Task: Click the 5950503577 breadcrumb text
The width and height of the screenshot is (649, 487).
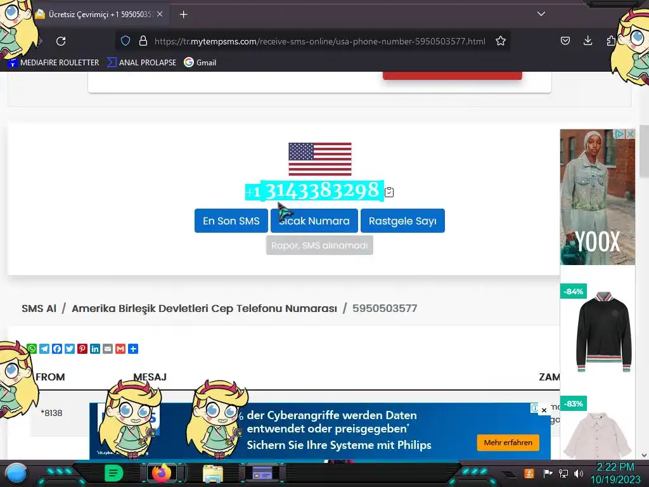Action: click(x=385, y=309)
